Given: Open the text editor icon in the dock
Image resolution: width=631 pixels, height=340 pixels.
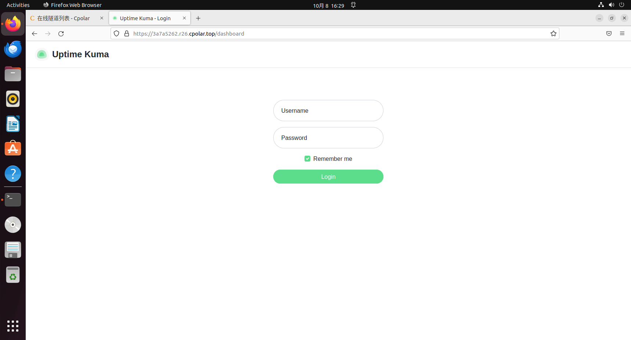Looking at the screenshot, I should pos(13,250).
